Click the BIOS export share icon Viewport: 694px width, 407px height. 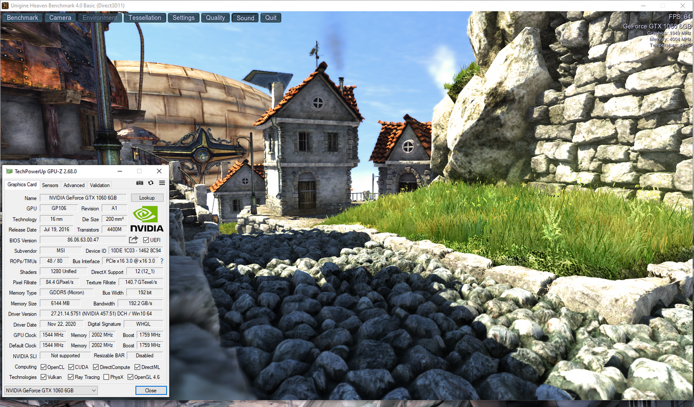click(x=133, y=240)
